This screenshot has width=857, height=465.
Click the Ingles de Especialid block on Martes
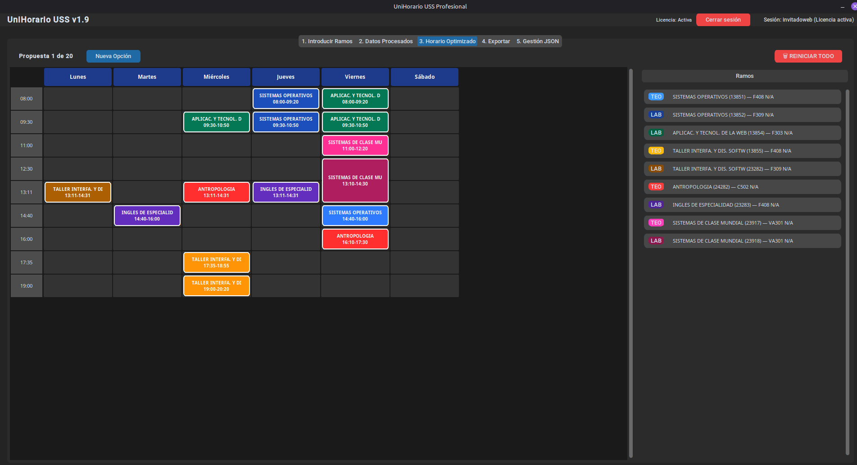click(147, 216)
